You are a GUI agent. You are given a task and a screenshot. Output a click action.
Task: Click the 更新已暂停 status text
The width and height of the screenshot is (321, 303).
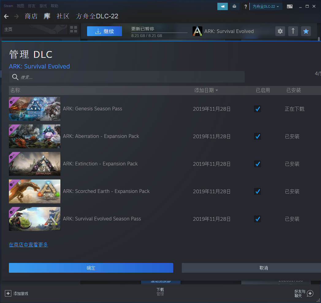143,29
